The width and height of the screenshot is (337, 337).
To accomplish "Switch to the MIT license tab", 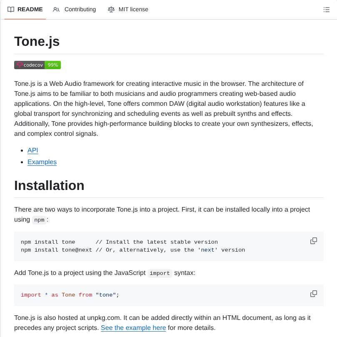I will 133,9.
